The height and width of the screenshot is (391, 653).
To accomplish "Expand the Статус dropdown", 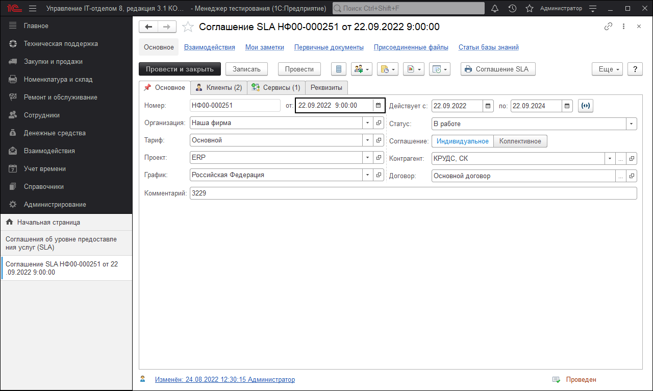I will [x=632, y=124].
